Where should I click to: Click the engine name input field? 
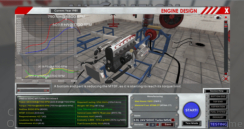coord(152,120)
